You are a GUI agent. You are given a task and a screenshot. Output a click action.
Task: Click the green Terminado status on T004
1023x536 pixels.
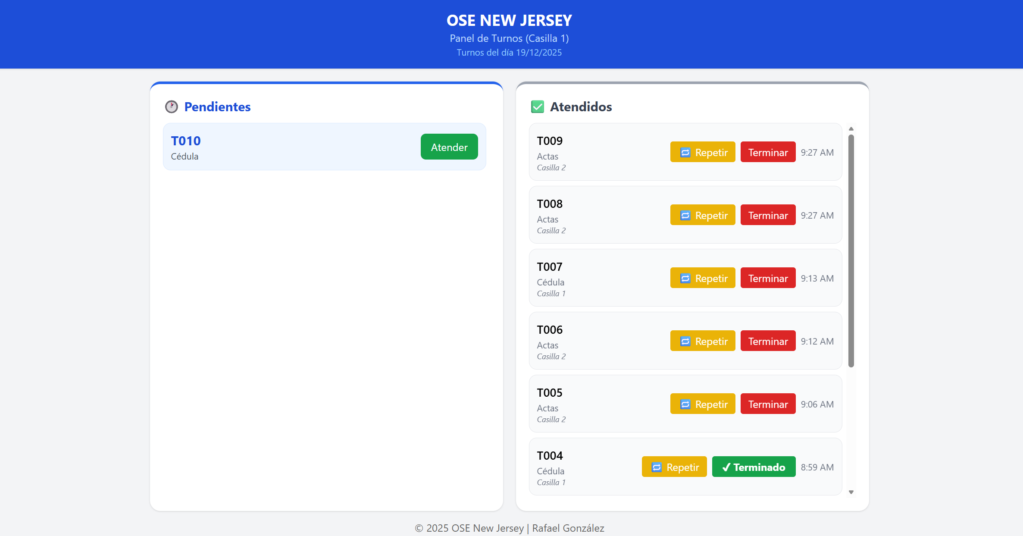[x=754, y=467]
